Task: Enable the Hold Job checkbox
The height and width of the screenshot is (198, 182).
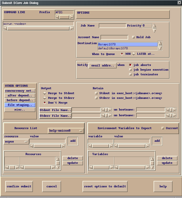Action: (133, 37)
